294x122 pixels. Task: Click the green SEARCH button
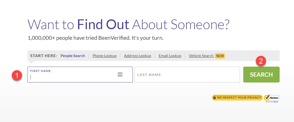261,74
